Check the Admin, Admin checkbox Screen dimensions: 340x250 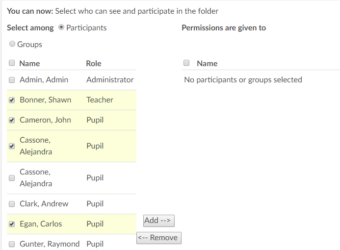(12, 80)
